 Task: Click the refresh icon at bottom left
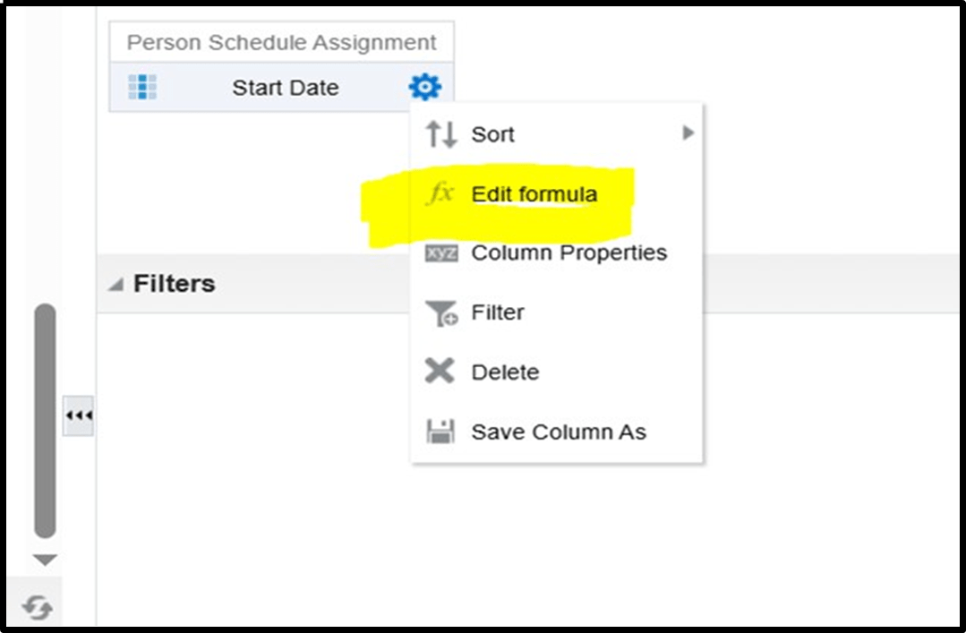[37, 607]
